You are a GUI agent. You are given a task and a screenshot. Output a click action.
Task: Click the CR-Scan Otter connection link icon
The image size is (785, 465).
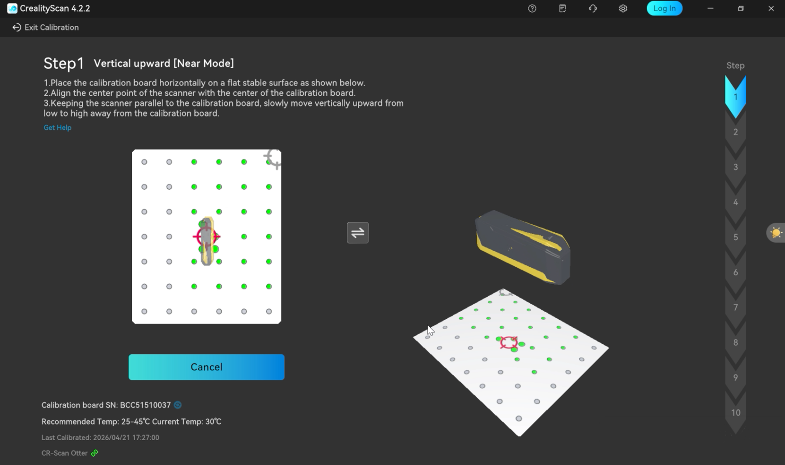coord(94,453)
